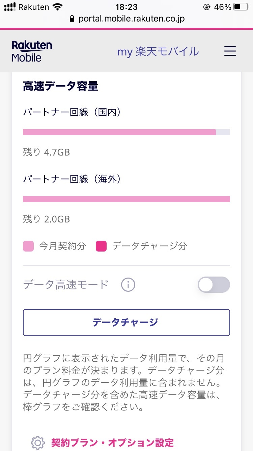Viewport: 253px width, 451px height.
Task: Open the hamburger menu
Action: 230,51
